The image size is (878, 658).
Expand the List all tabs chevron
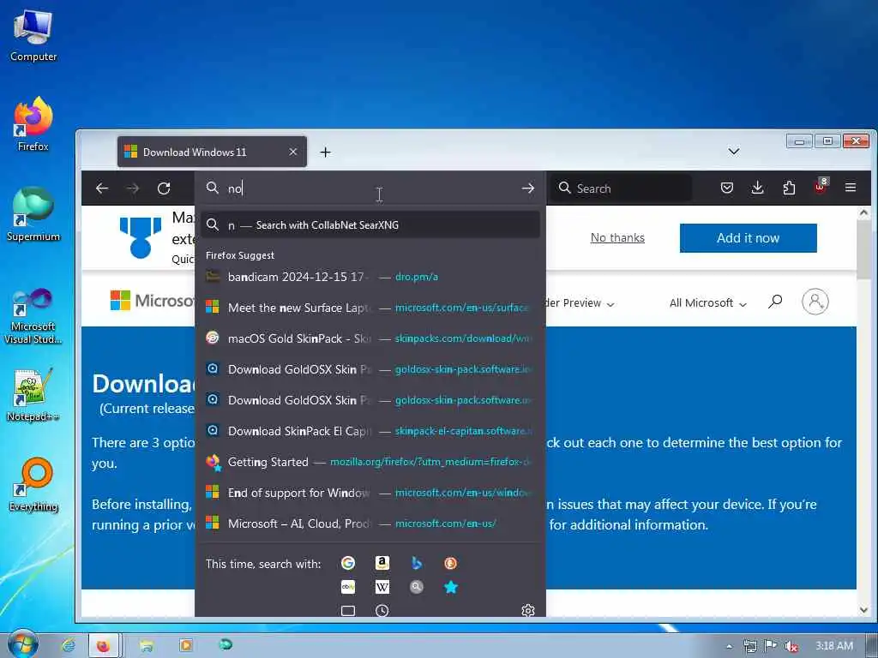coord(734,152)
